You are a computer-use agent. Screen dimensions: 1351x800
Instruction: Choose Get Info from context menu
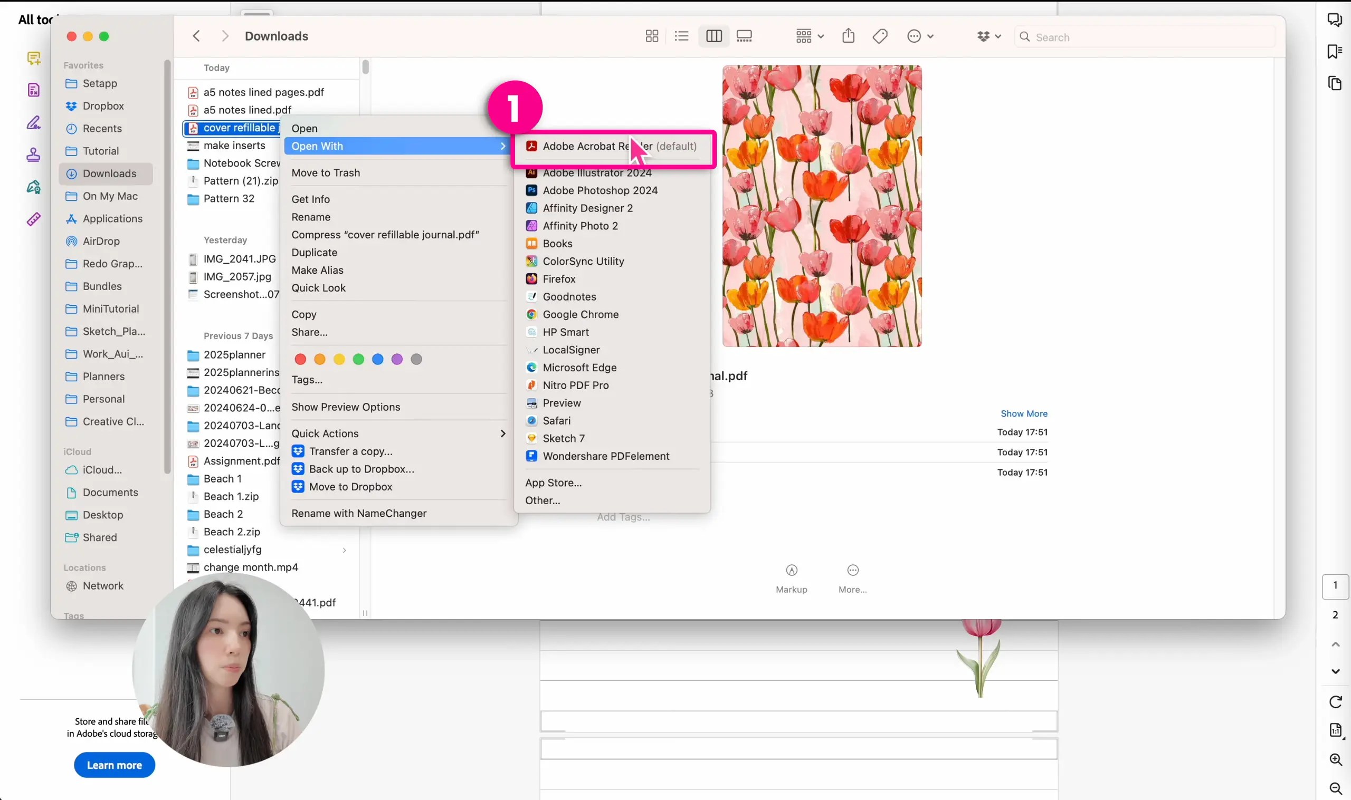(x=397, y=199)
